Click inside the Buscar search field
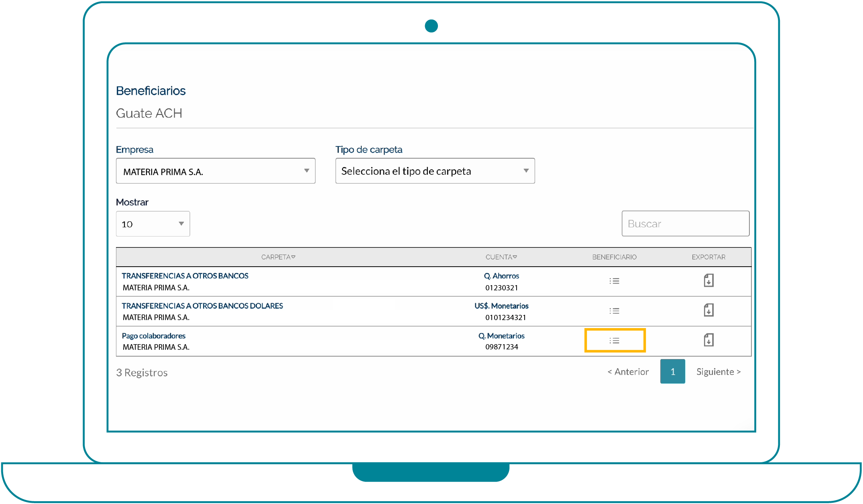The image size is (863, 504). 685,224
